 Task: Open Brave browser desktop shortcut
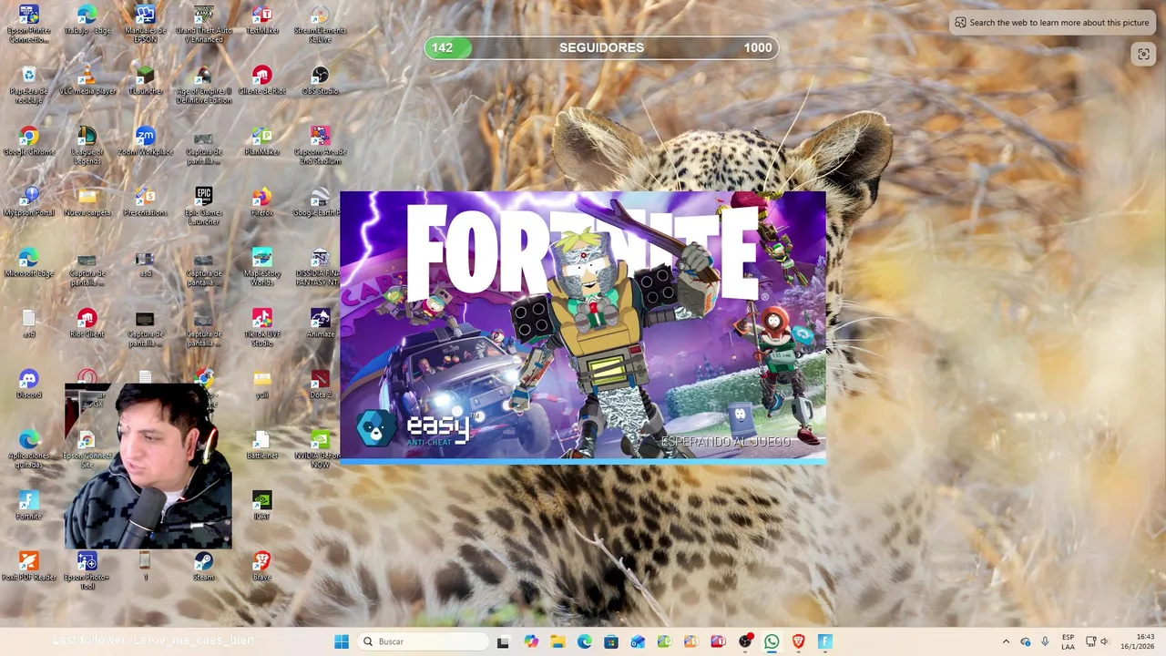tap(262, 567)
